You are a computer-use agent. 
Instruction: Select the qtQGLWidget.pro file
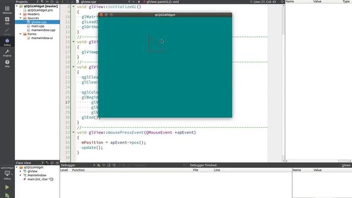(40, 10)
